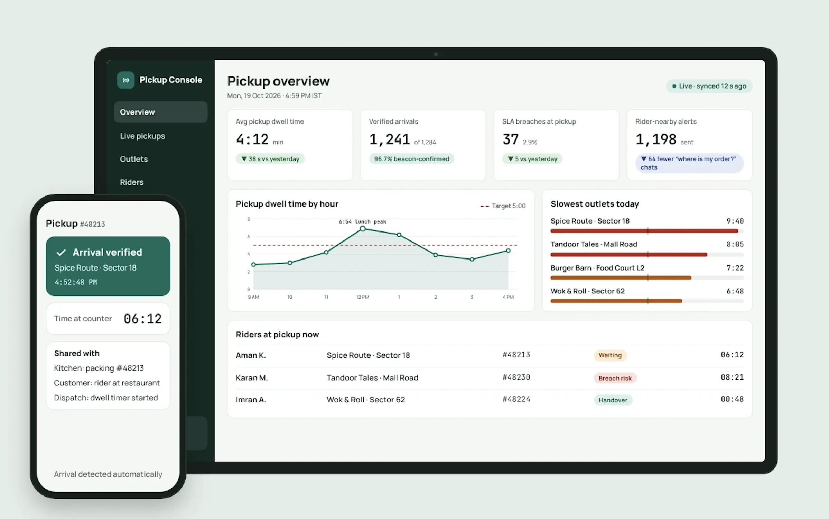
Task: Click order number #48224 in riders table
Action: click(516, 400)
